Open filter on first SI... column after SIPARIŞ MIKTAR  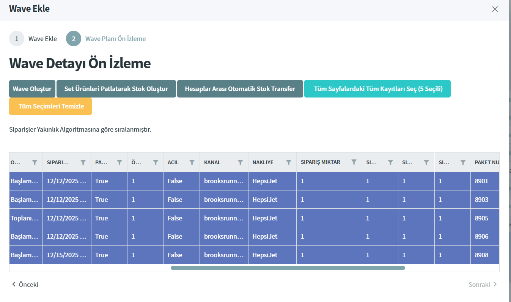point(390,162)
